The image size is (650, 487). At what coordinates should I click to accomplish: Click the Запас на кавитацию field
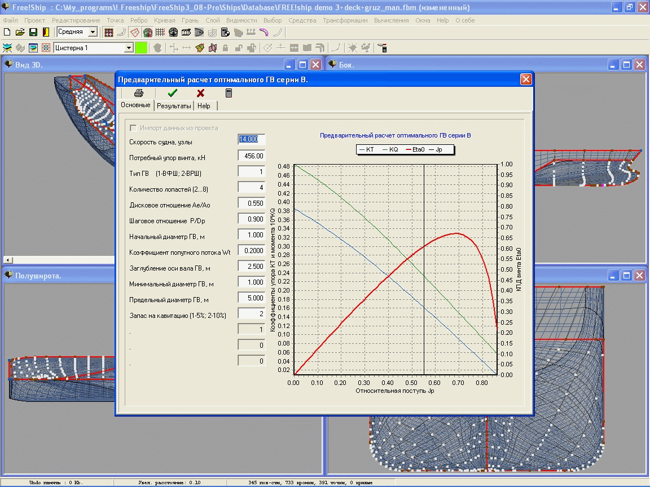click(252, 313)
